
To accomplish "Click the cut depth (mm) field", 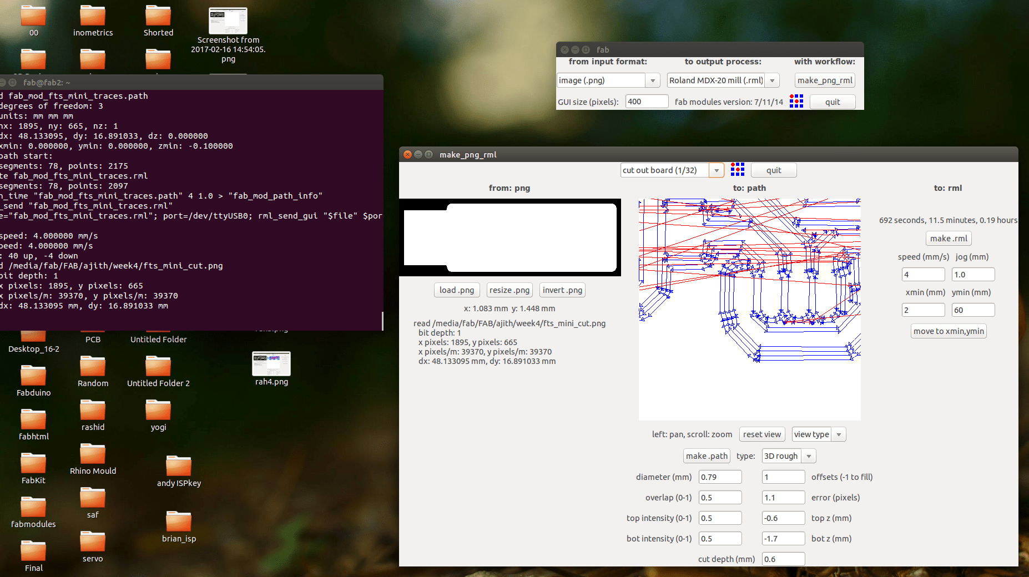I will click(783, 559).
